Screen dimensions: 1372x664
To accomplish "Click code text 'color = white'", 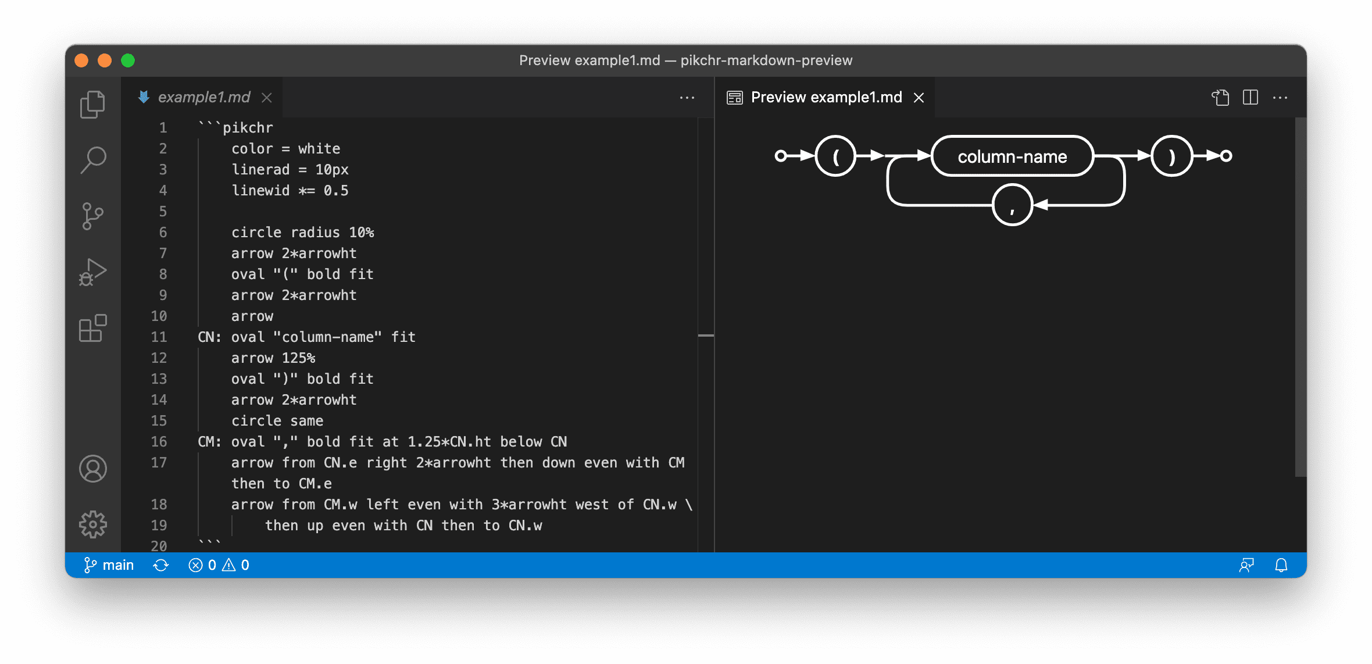I will (285, 149).
